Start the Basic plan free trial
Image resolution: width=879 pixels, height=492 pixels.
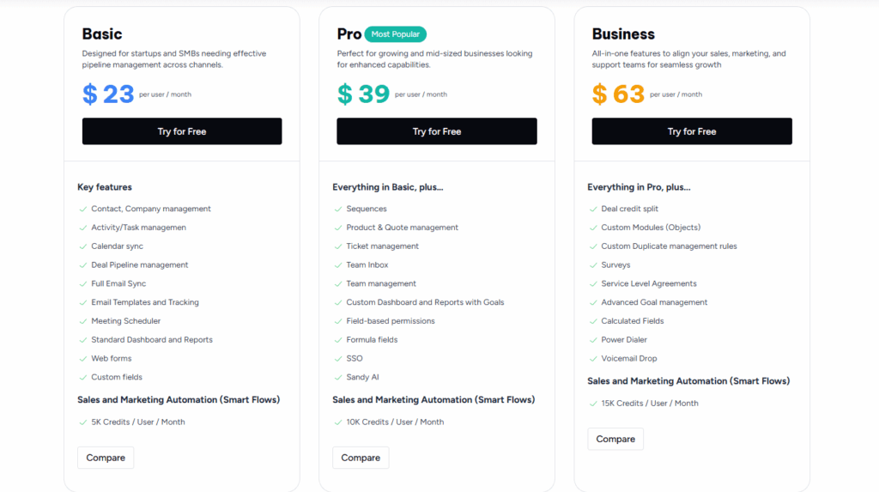(x=182, y=131)
